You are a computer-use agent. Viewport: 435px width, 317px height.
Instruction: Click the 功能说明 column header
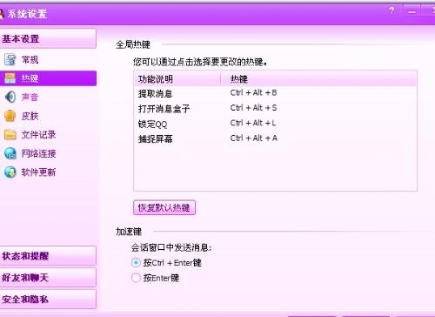(177, 78)
